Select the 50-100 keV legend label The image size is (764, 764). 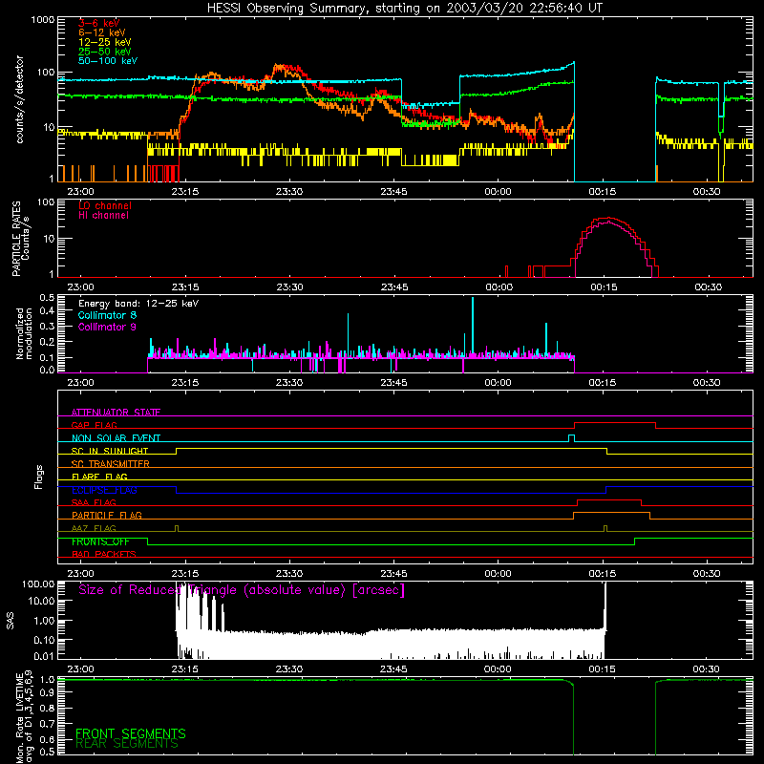(x=108, y=61)
